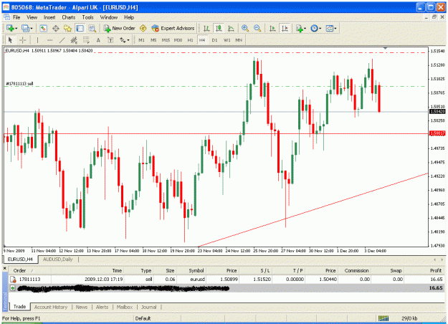
Task: Pick the Equidistant Channel tool
Action: [x=74, y=40]
